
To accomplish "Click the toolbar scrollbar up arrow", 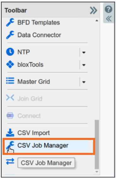I will click(x=97, y=21).
